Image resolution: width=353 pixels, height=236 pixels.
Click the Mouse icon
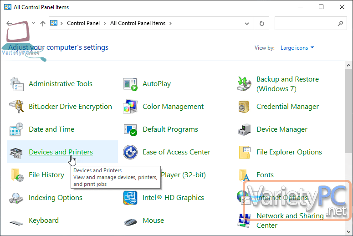(x=130, y=222)
